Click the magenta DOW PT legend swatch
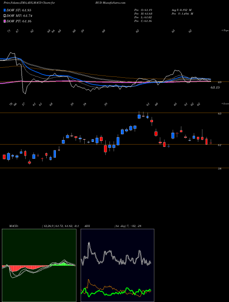Screen dimensions: 229x302 5,21
